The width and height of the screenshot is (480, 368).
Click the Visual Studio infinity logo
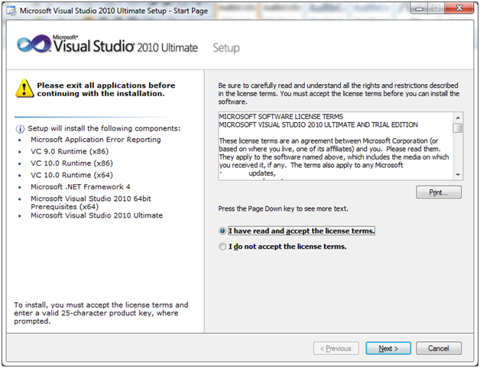34,44
